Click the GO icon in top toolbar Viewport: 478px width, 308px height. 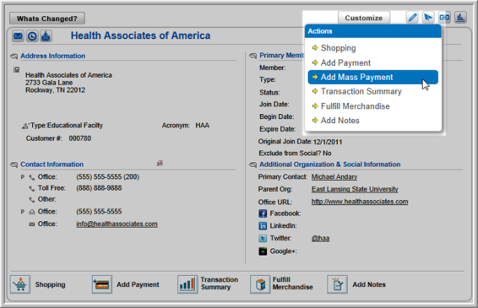(x=444, y=18)
